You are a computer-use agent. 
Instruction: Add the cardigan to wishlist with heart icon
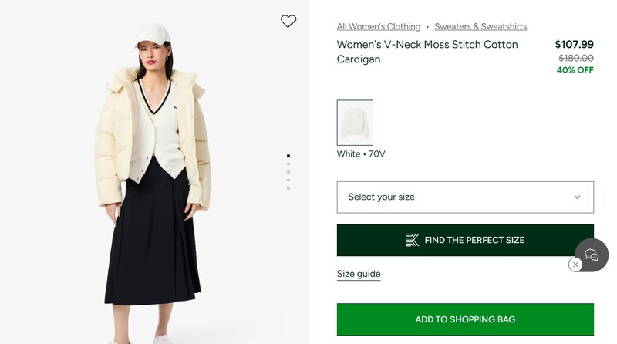click(x=288, y=22)
